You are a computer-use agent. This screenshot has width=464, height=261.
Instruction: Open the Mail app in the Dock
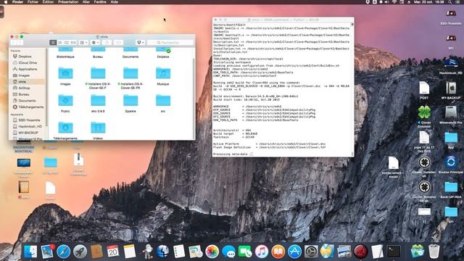[x=47, y=252]
